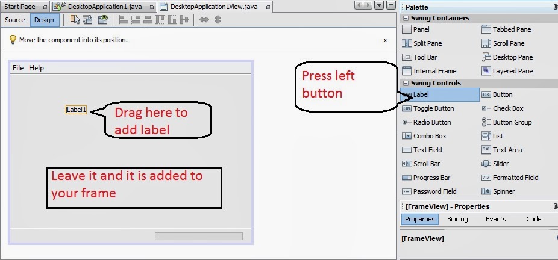Click Center Horizontally alignment icon
Image resolution: width=558 pixels, height=260 pixels.
148,20
